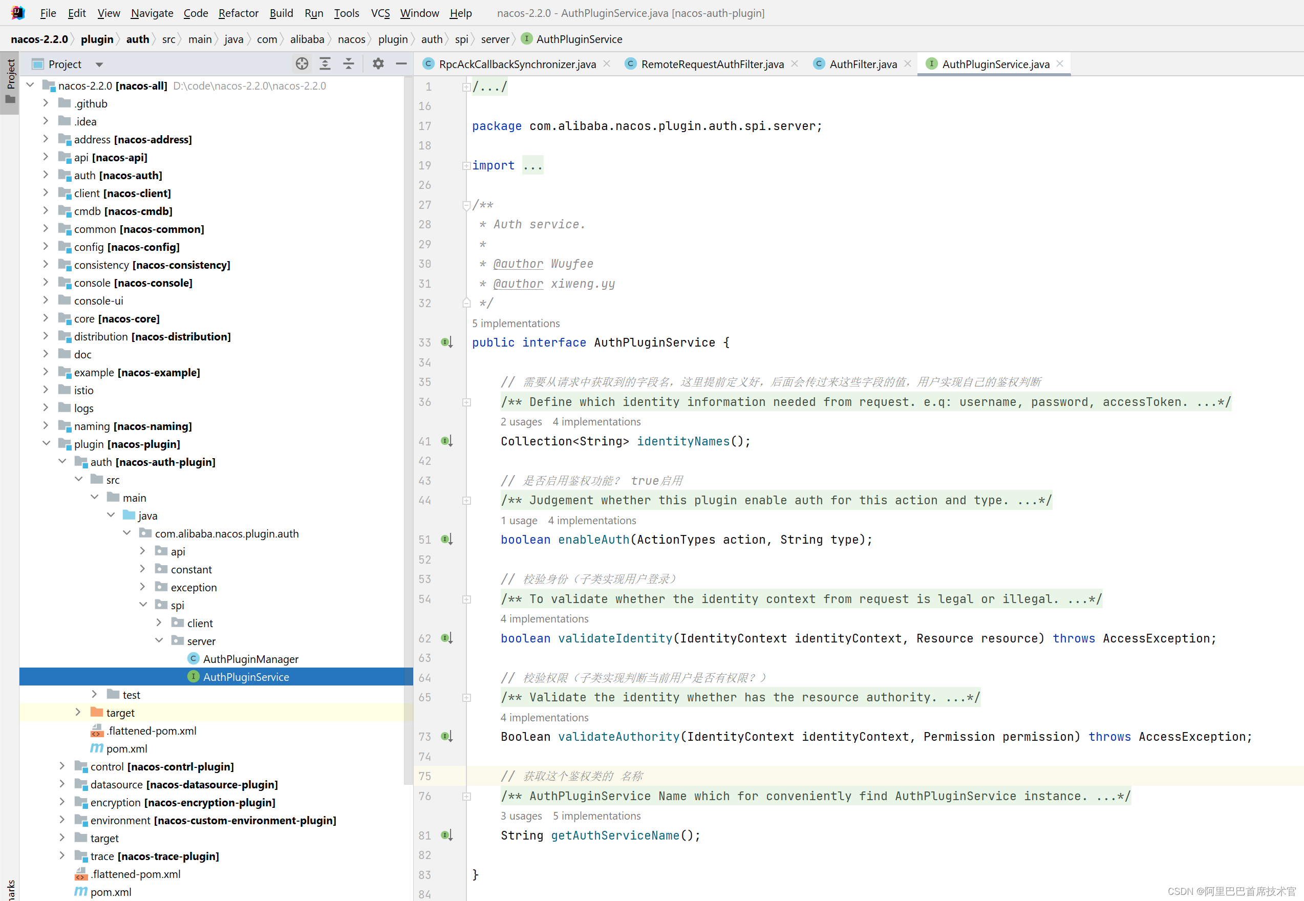Close the AuthFilter.java tab
The height and width of the screenshot is (901, 1304).
(908, 64)
